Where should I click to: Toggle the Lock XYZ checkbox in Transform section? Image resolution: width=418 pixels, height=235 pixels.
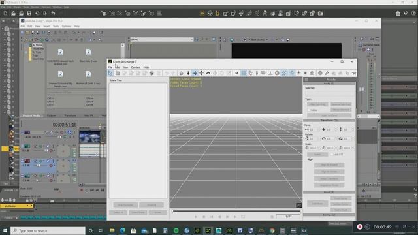pos(332,154)
